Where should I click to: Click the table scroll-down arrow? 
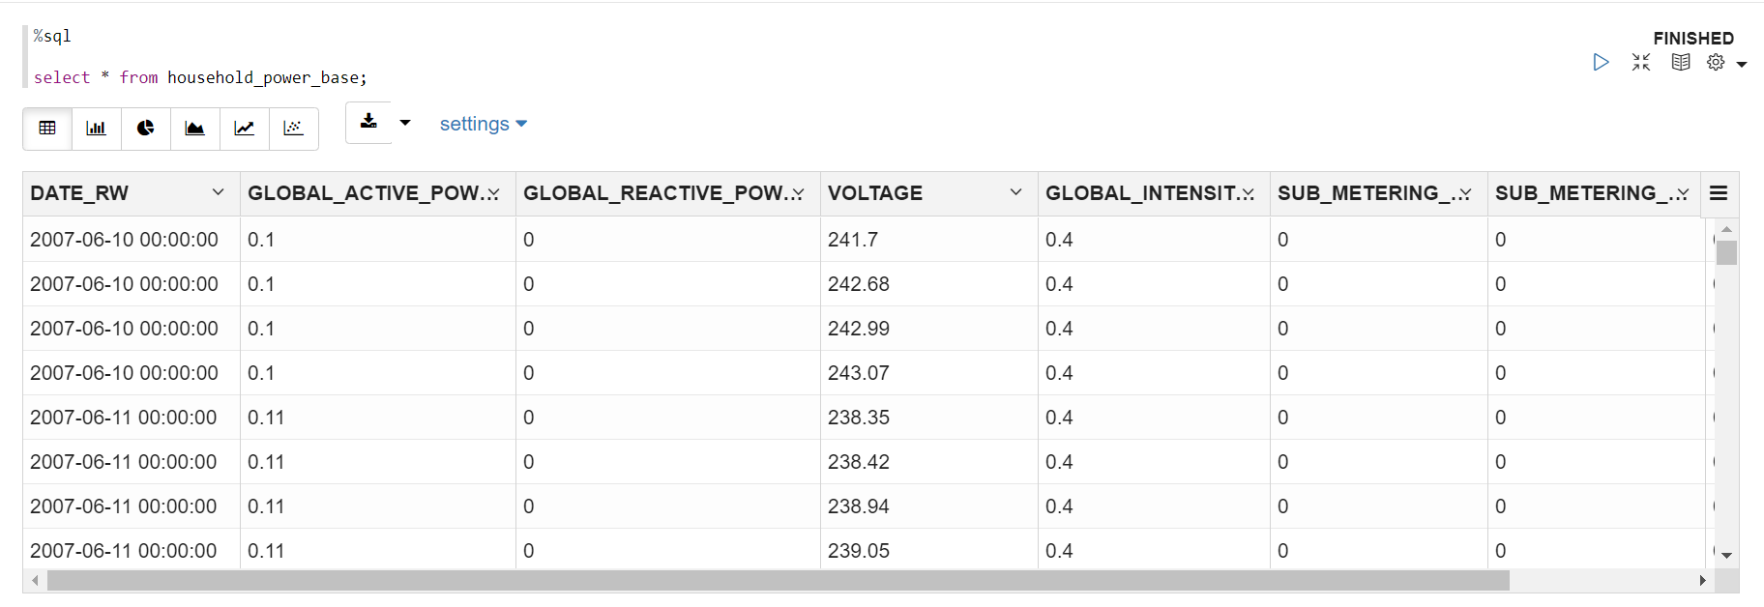pyautogui.click(x=1726, y=555)
